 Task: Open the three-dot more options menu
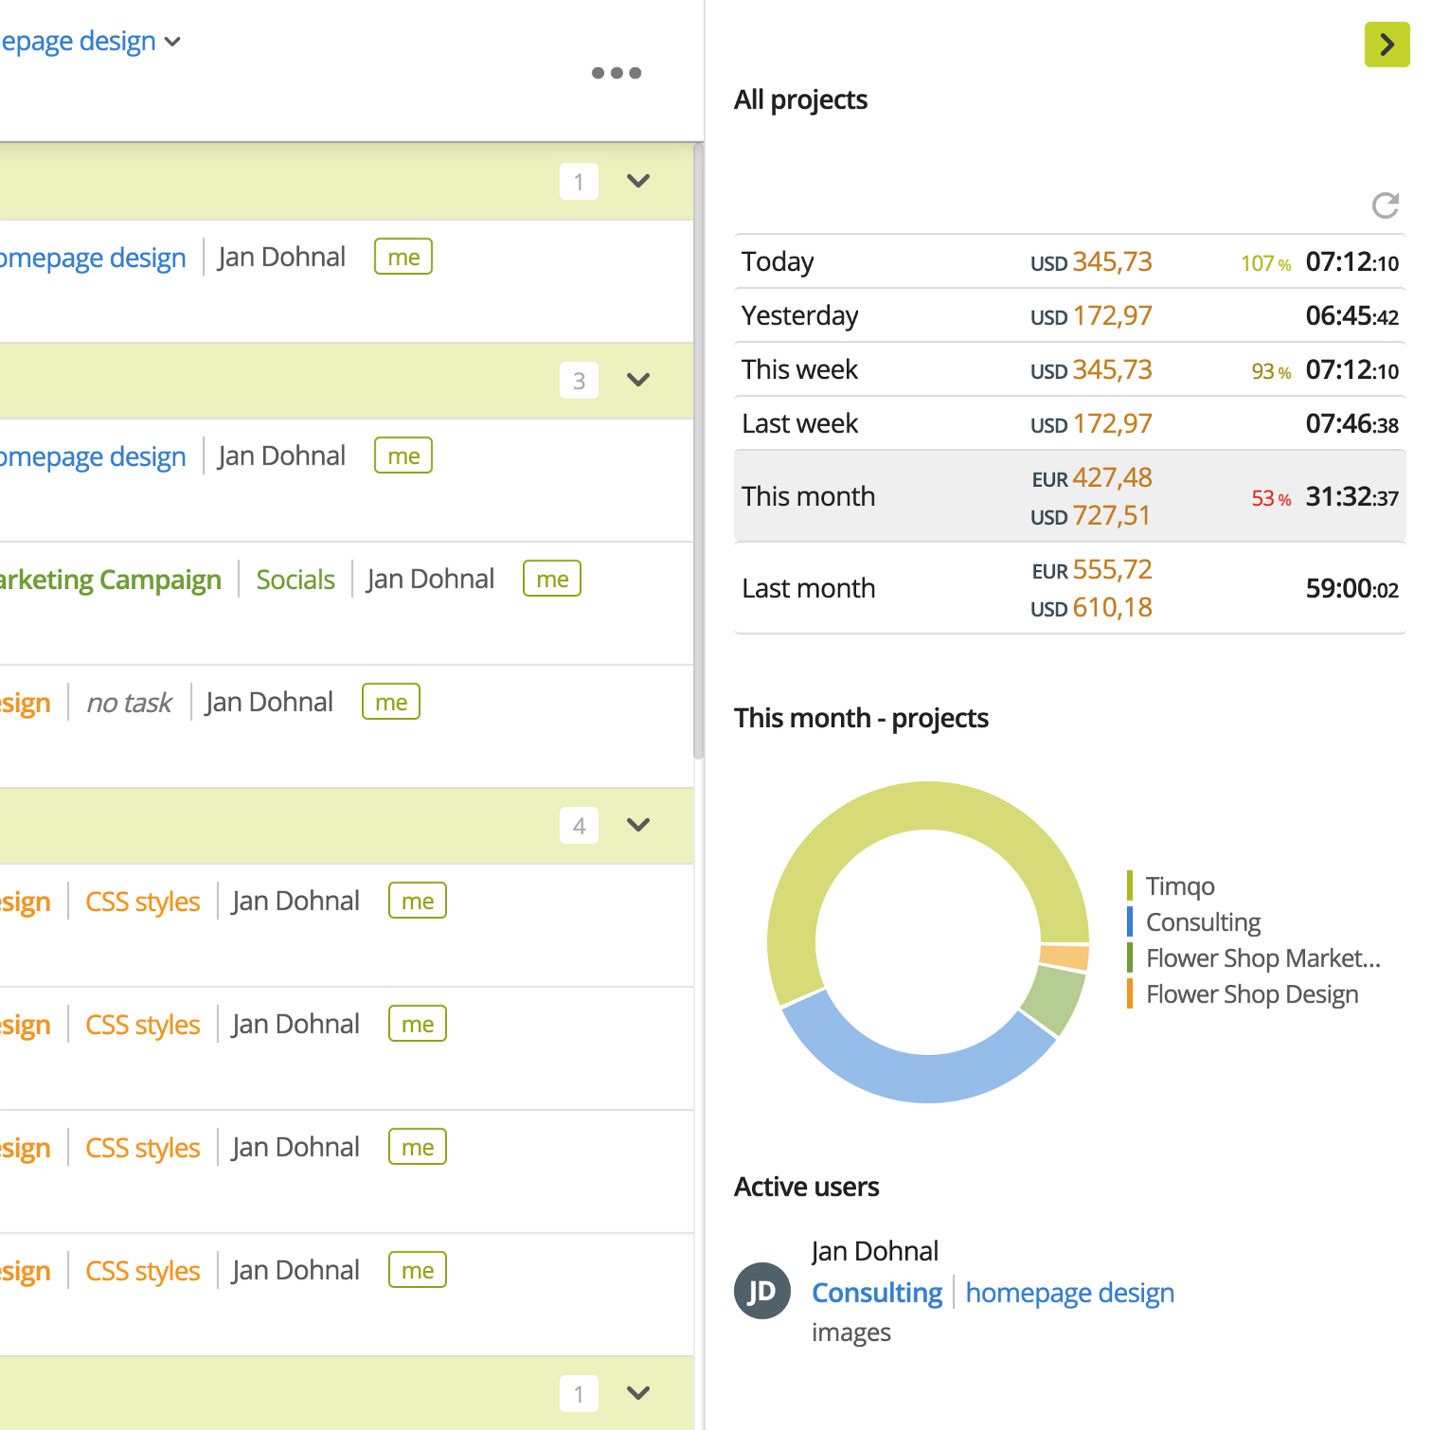[617, 73]
